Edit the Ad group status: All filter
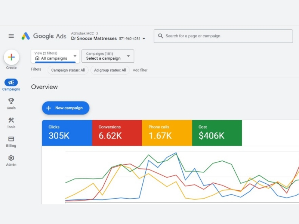Viewport: 299px width, 224px height. 110,70
